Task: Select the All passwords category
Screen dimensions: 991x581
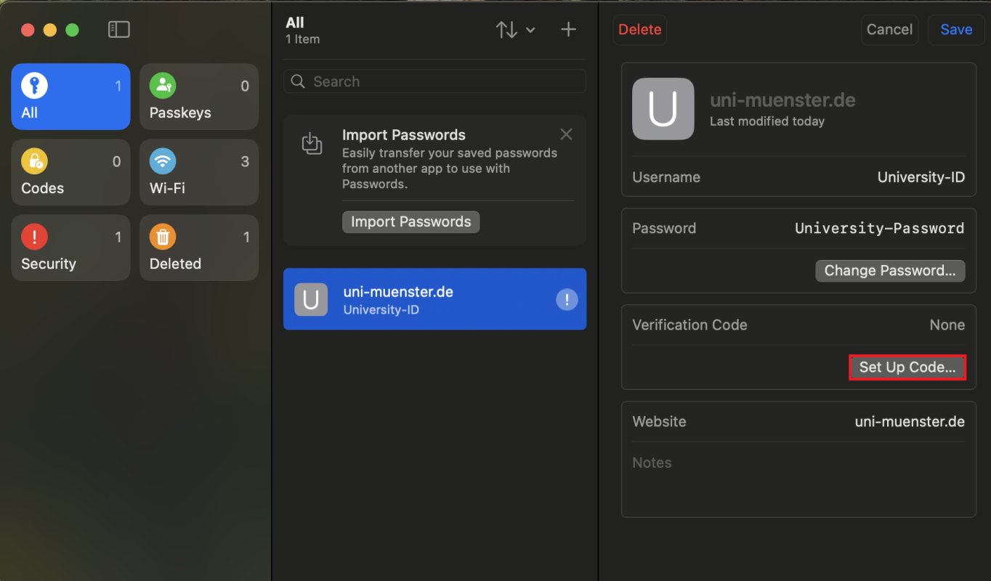Action: tap(70, 97)
